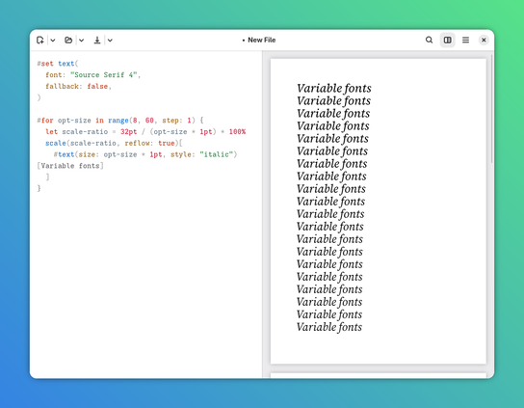
Task: Click the scale(scale-ratio, reflow: true) line
Action: (x=114, y=144)
